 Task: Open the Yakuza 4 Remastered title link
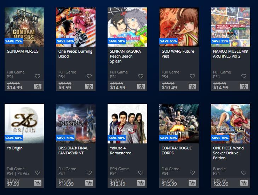pyautogui.click(x=121, y=150)
